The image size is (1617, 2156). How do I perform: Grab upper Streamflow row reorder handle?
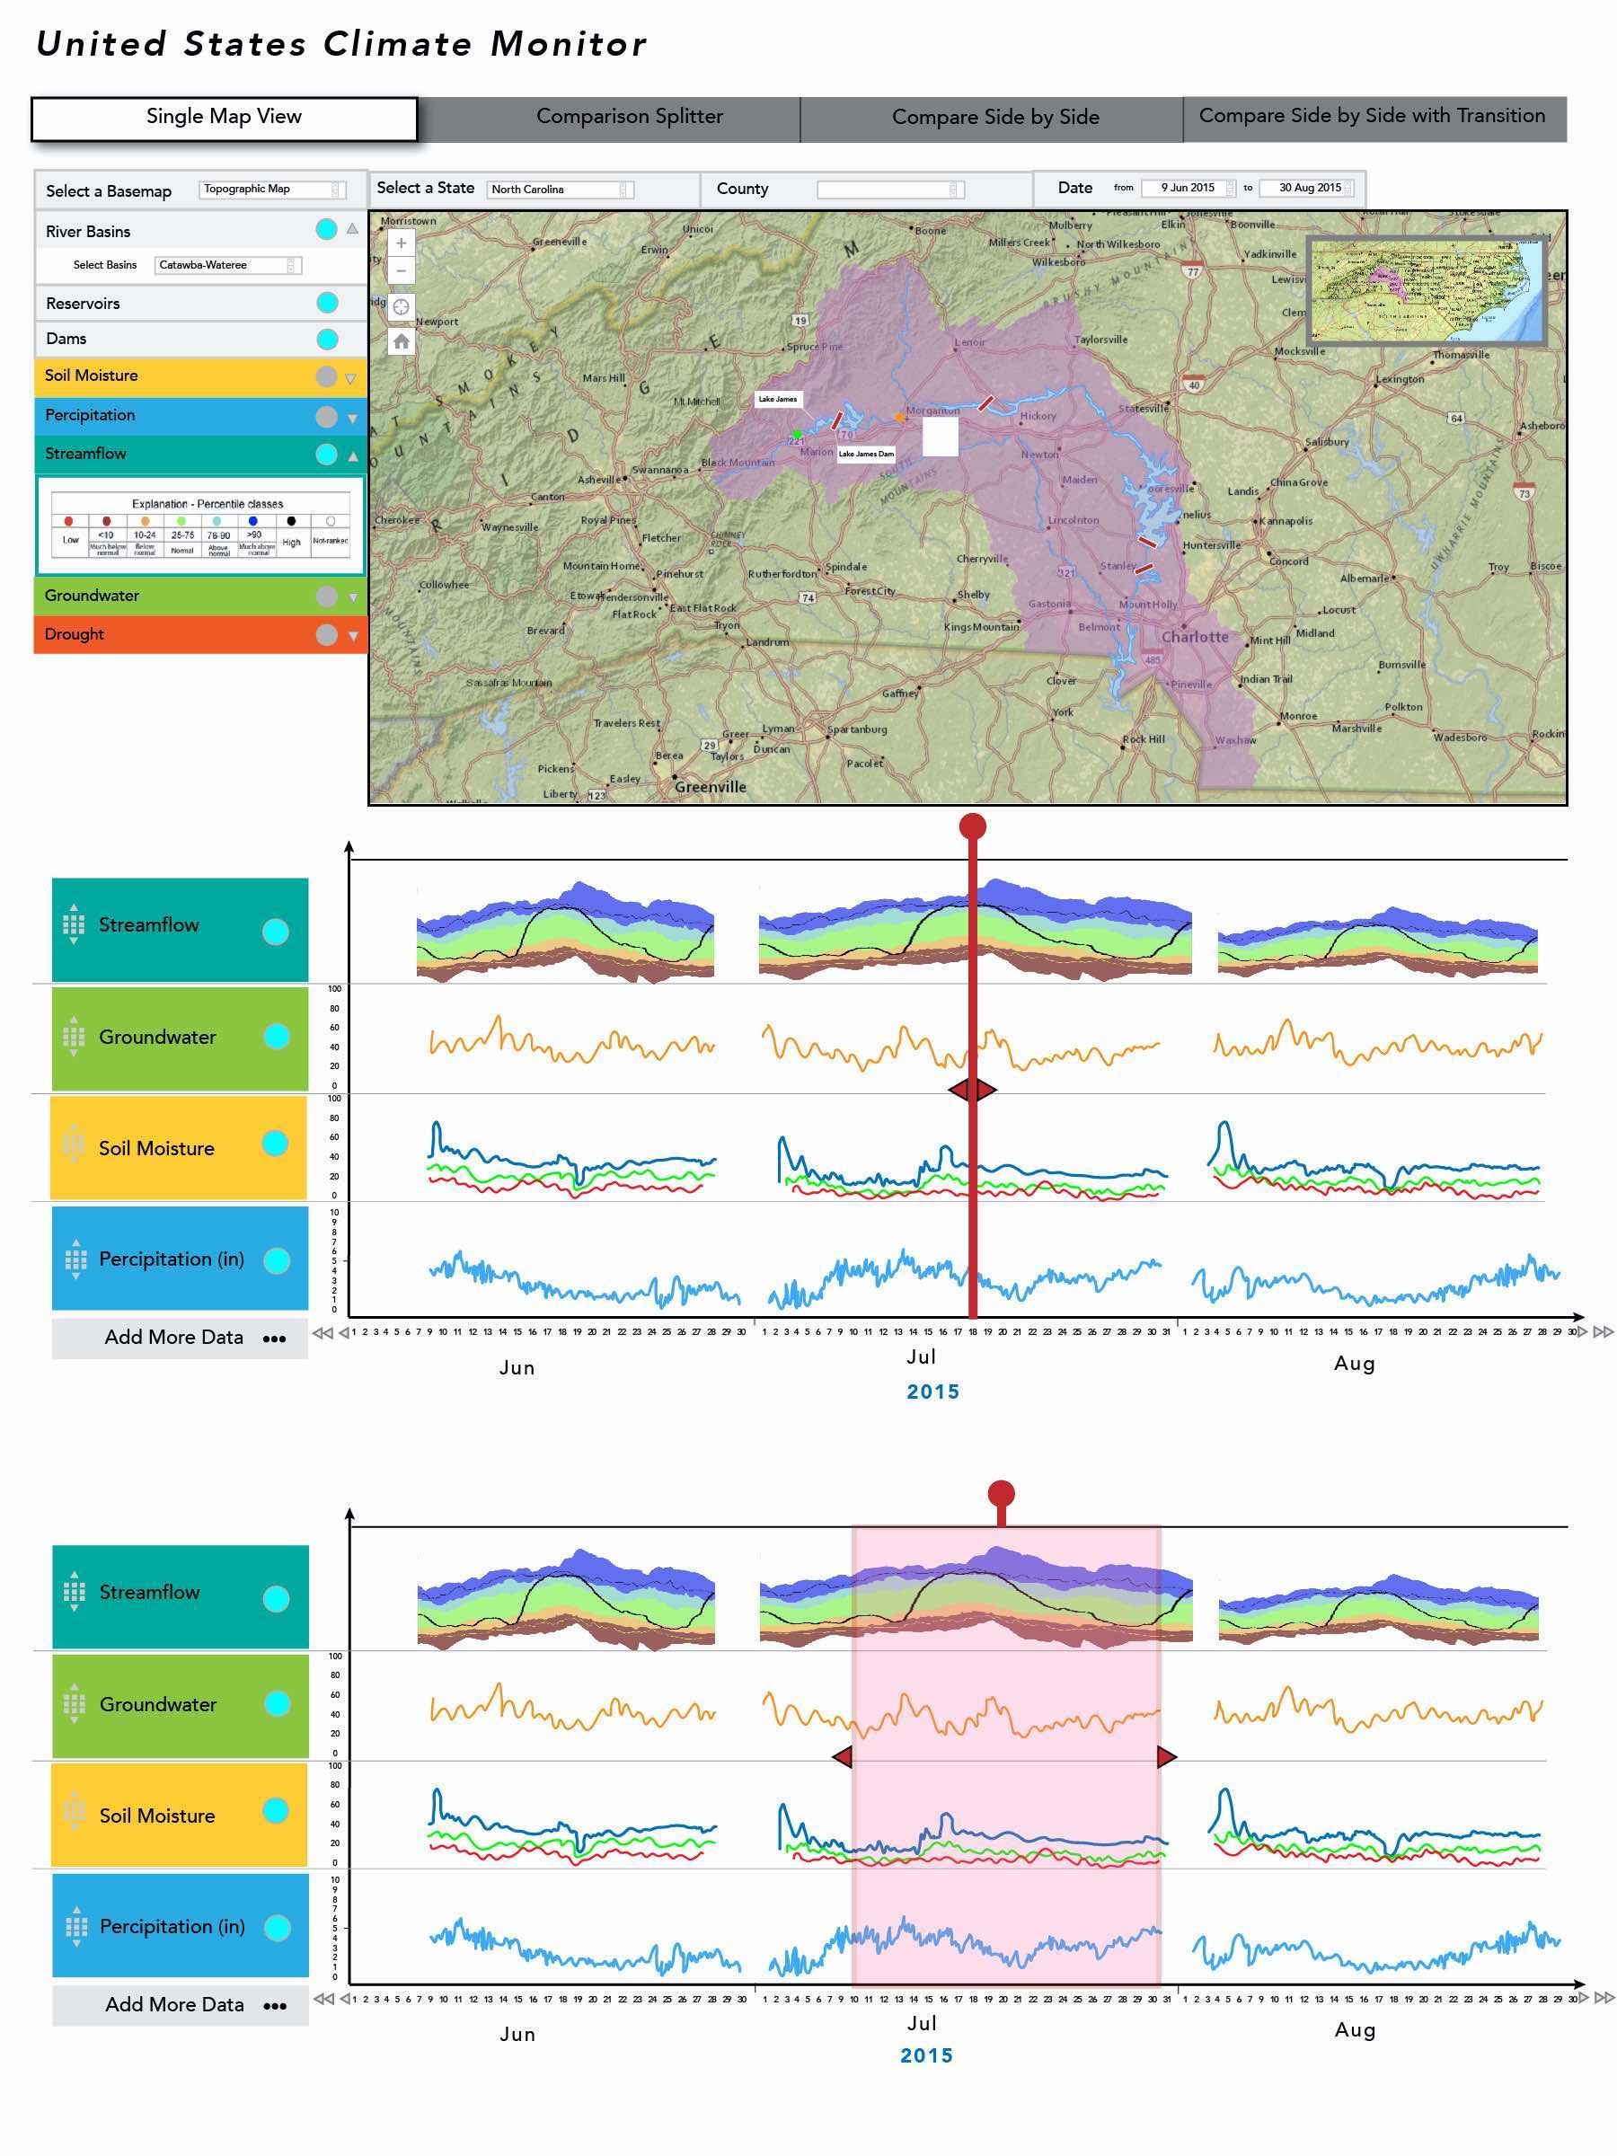(x=73, y=924)
